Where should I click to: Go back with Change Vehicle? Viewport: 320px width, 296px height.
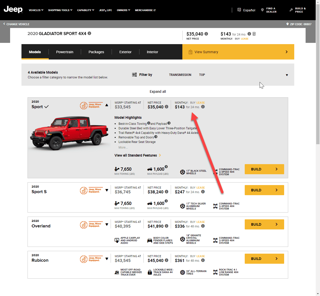[x=16, y=24]
